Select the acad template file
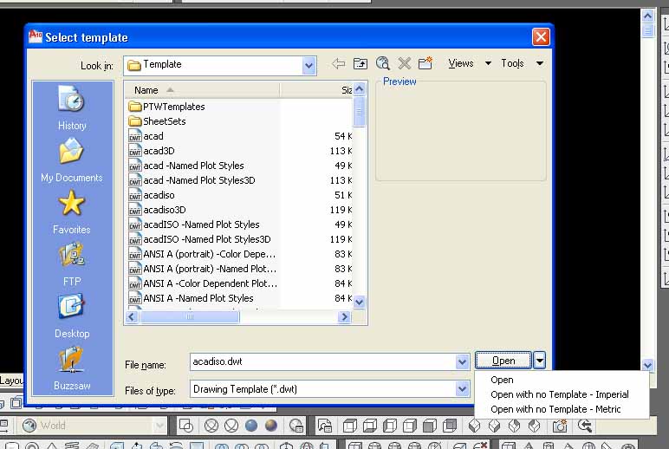Viewport: 669px width, 449px height. [x=146, y=136]
